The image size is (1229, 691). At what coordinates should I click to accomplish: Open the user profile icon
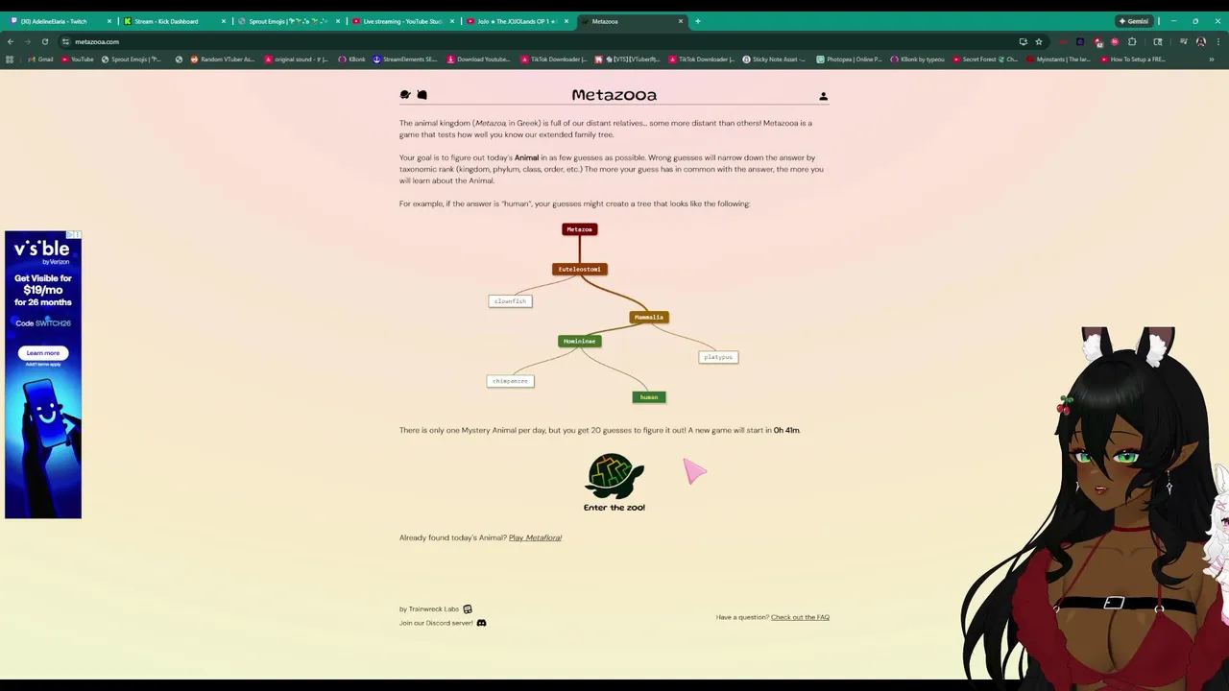click(x=823, y=96)
